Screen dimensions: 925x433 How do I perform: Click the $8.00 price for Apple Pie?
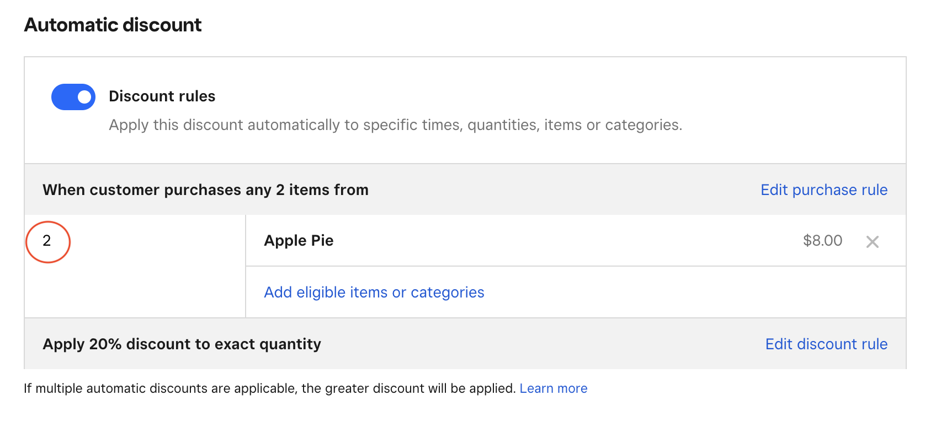822,241
